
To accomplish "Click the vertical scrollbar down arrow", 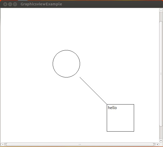I will pos(161,141).
